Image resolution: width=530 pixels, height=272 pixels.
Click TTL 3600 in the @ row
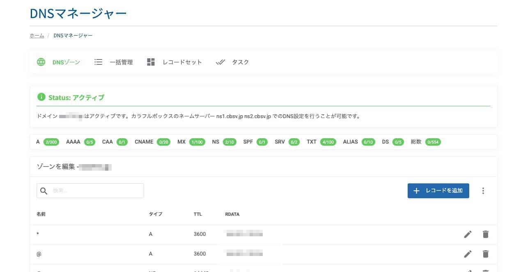click(200, 254)
